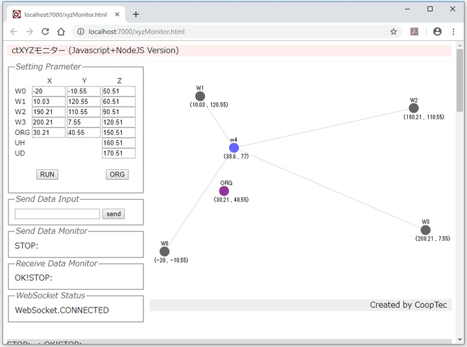
Task: Edit the W0 X value field
Action: coord(49,91)
